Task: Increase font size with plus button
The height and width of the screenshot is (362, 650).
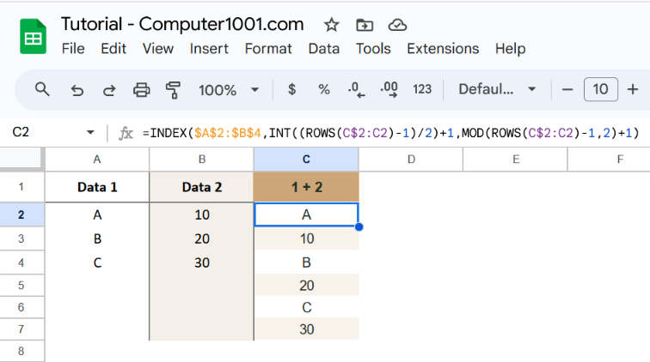Action: 633,89
